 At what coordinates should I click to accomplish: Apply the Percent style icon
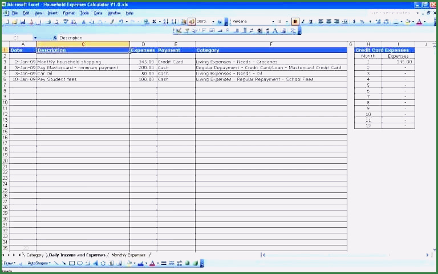click(x=362, y=22)
